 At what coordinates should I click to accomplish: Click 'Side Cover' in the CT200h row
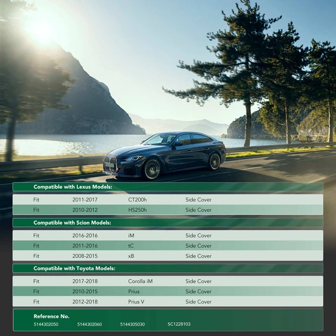[x=198, y=200]
